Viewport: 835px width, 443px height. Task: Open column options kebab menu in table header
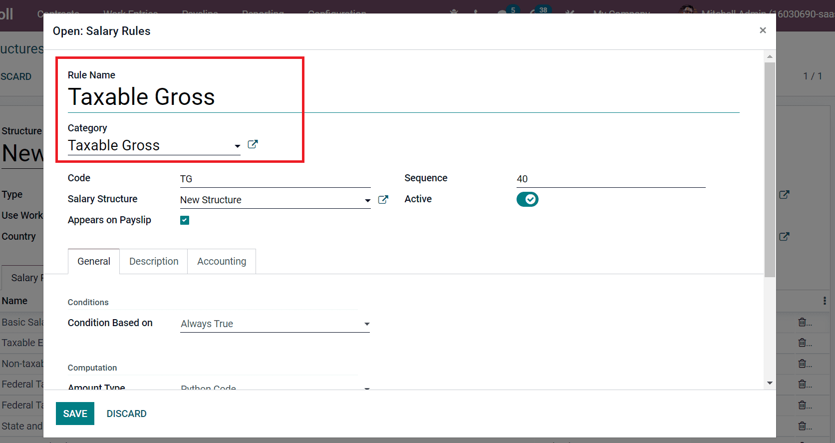click(x=825, y=301)
